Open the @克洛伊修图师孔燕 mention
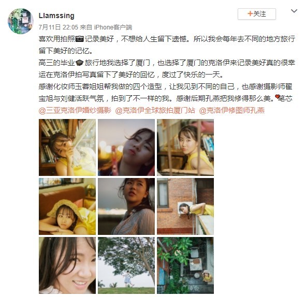Screen dimensions: 305x297 pyautogui.click(x=231, y=110)
